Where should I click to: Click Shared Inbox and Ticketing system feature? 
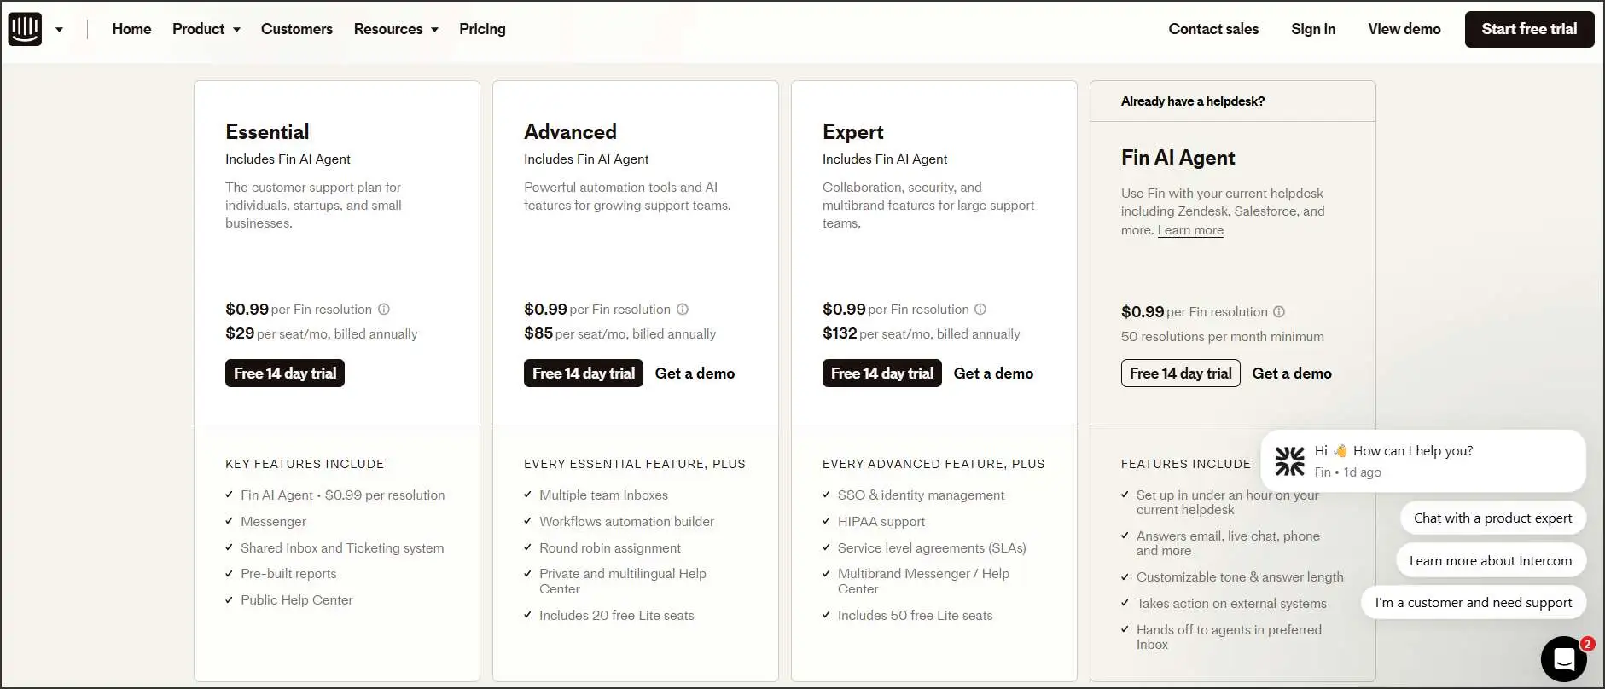[342, 547]
